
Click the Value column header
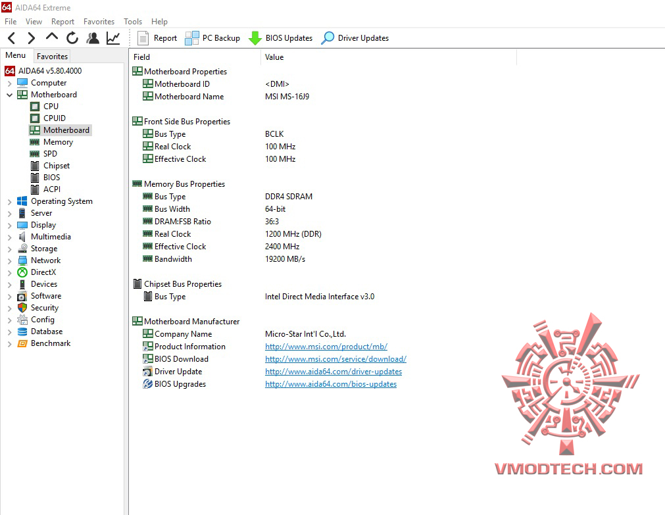click(389, 57)
